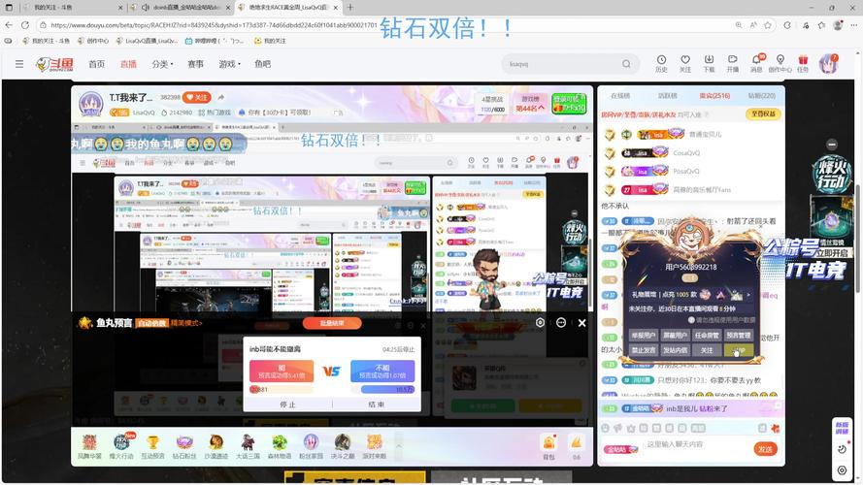This screenshot has width=863, height=485.
Task: Switch to 钻粉(220) tab
Action: 762,96
